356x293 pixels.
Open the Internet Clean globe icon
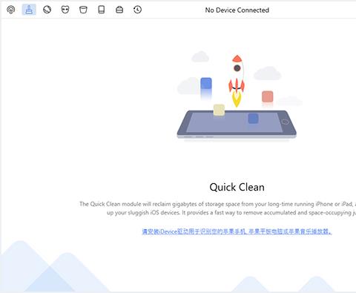coord(47,10)
